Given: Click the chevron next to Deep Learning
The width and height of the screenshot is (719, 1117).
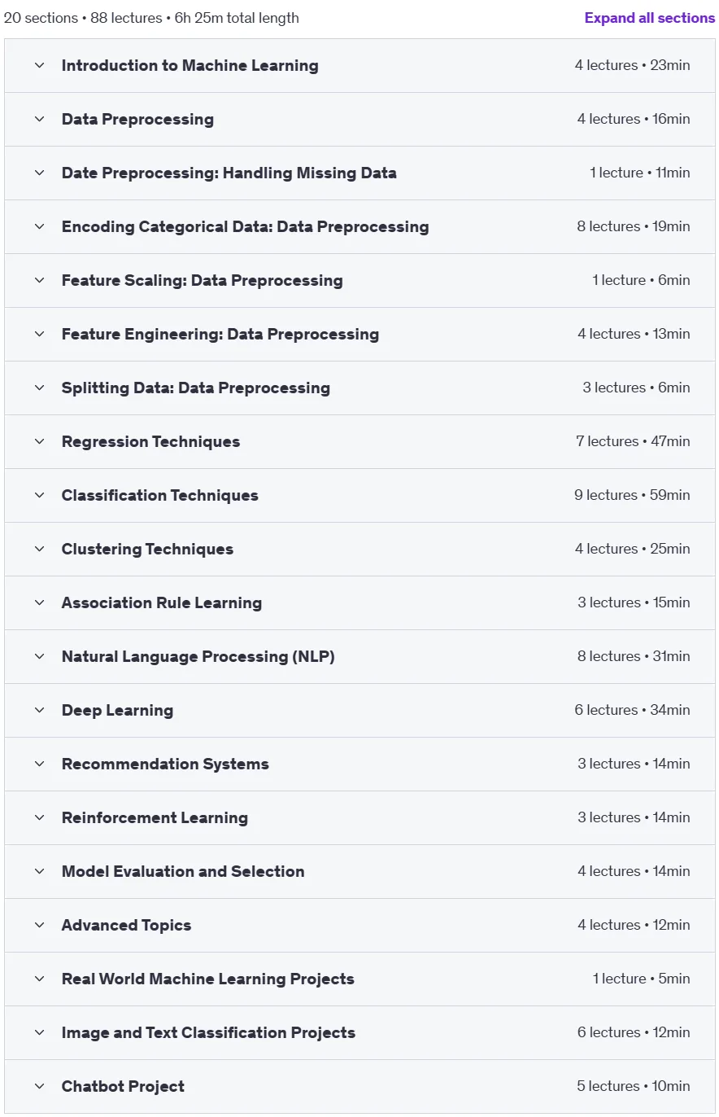Looking at the screenshot, I should (39, 710).
